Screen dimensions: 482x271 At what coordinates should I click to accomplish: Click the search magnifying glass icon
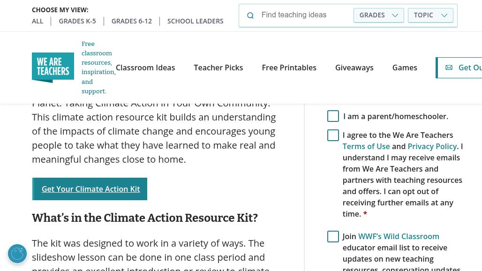pos(250,15)
